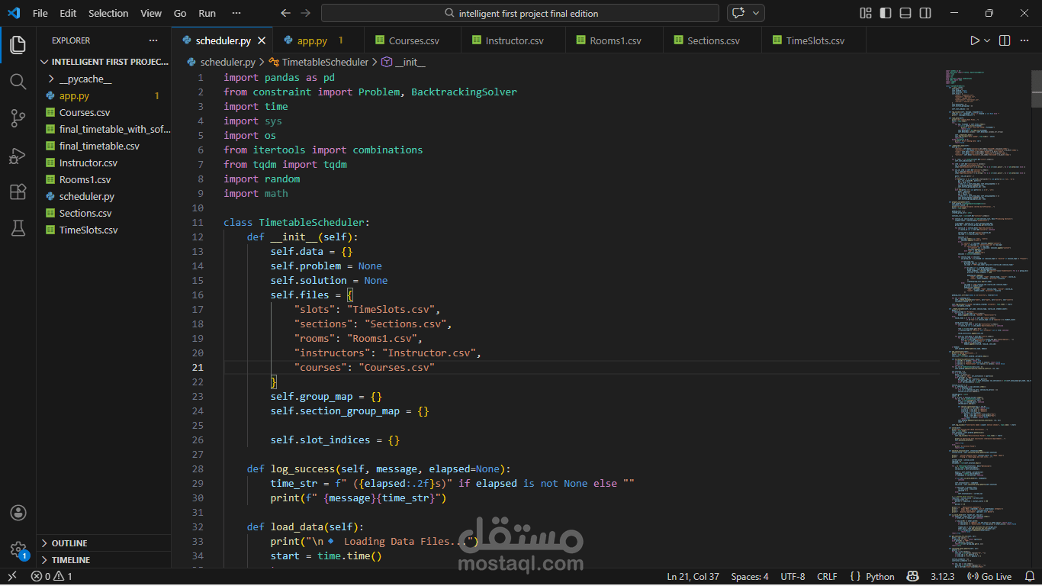Collapse the INTELLIGENT FIRST PROJECT folder
Screen dimensions: 1042x586
pyautogui.click(x=104, y=62)
